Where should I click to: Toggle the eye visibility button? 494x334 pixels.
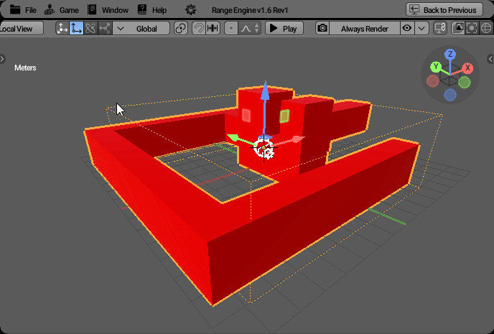407,29
